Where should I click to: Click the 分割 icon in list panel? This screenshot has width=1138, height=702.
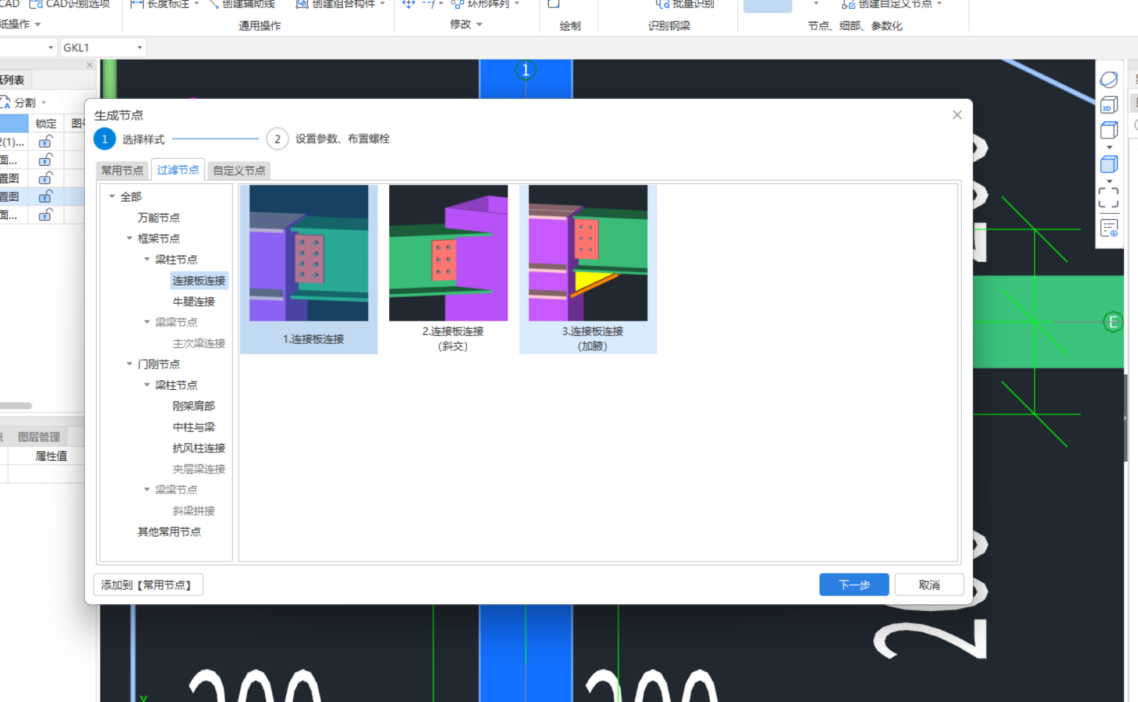[x=6, y=102]
